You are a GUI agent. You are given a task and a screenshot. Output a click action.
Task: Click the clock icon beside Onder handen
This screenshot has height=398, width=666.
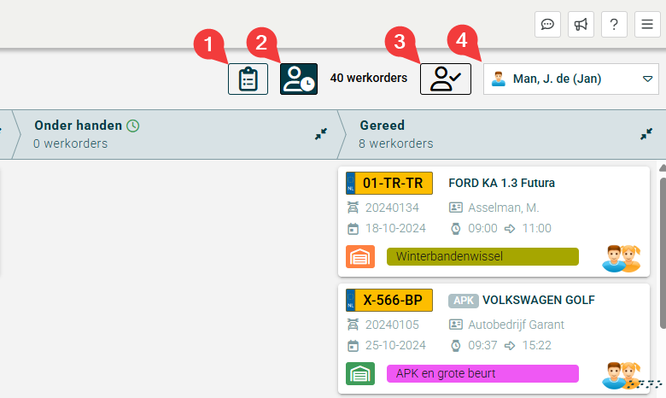tap(133, 126)
